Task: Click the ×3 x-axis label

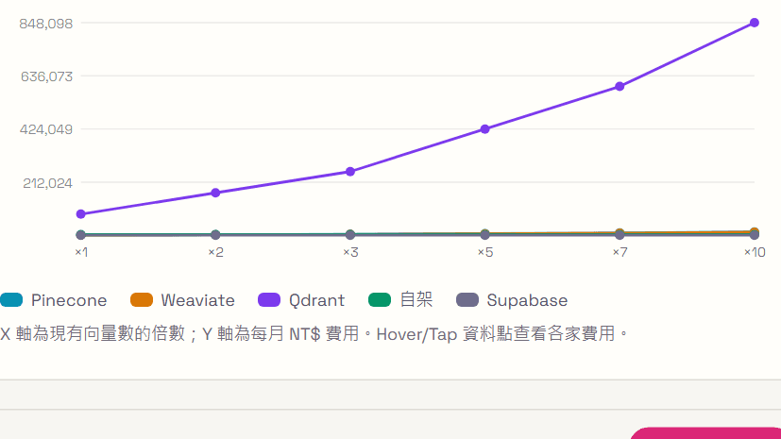Action: click(350, 252)
